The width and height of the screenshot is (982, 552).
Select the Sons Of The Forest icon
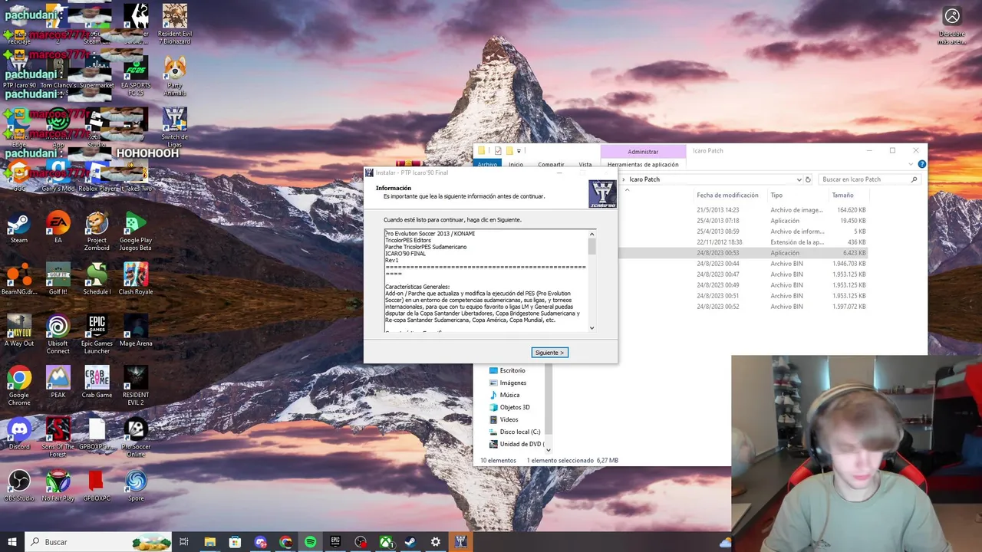coord(58,437)
